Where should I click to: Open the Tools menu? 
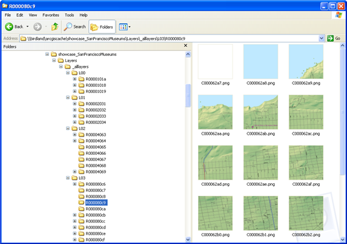(x=69, y=15)
